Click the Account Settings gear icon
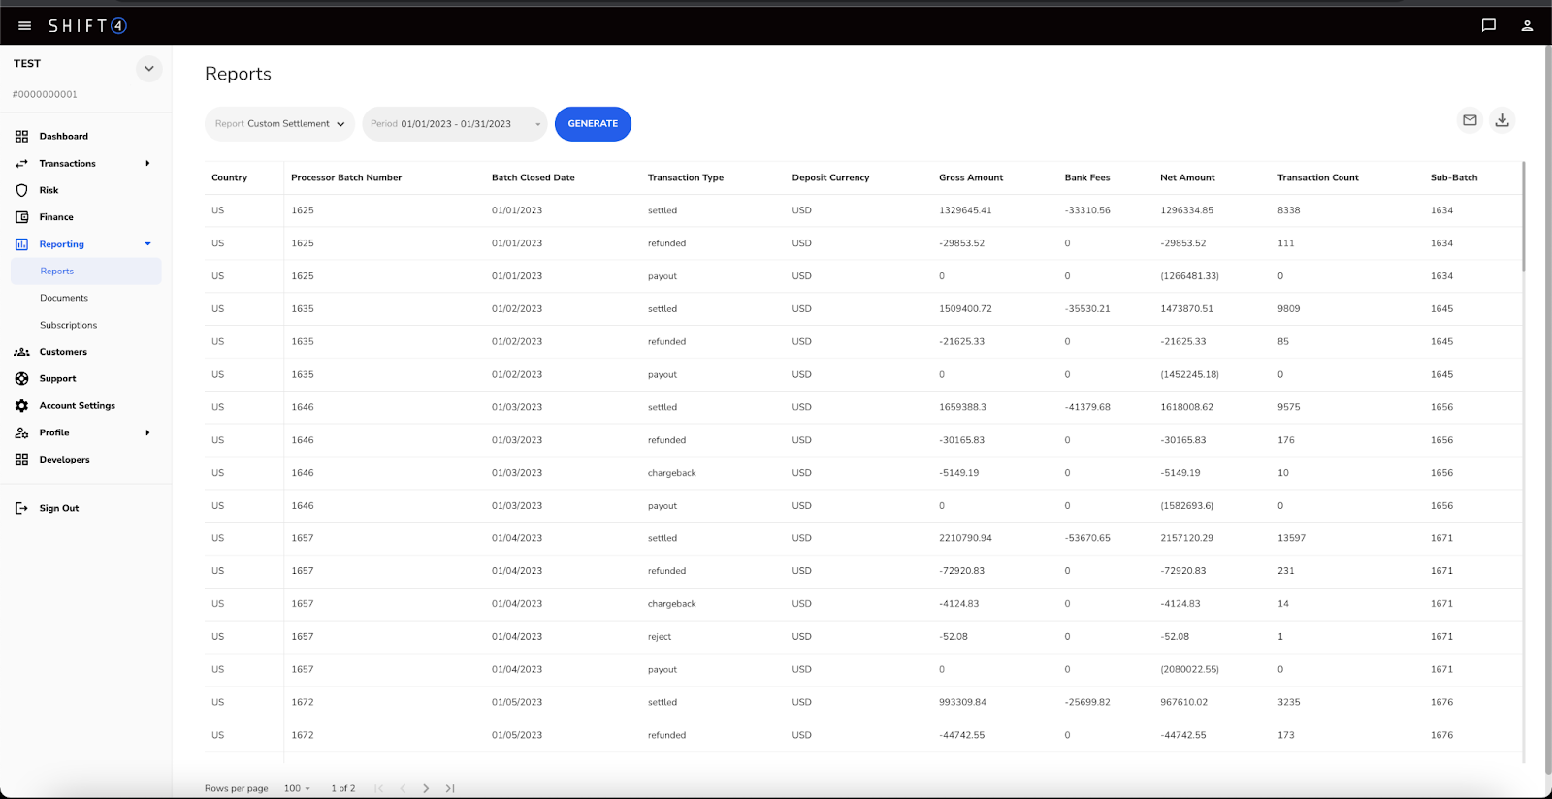The width and height of the screenshot is (1552, 799). (x=21, y=406)
